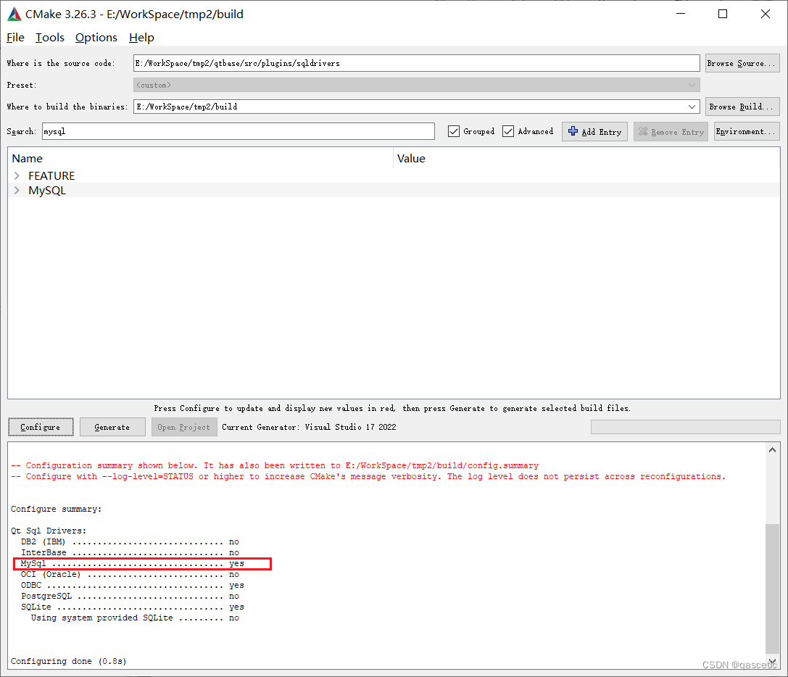Click the 'SQLite' yes output line
Viewport: 788px width, 677px height.
pyautogui.click(x=132, y=607)
